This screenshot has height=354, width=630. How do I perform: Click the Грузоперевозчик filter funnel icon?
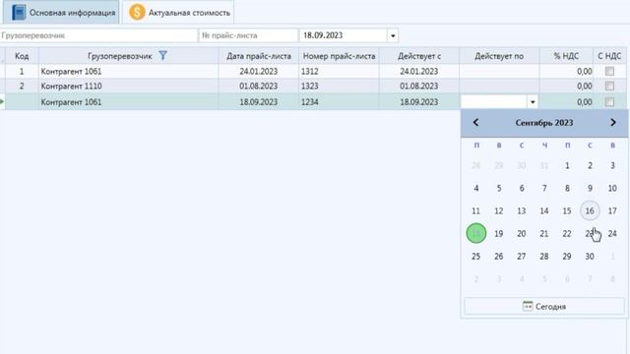[162, 55]
